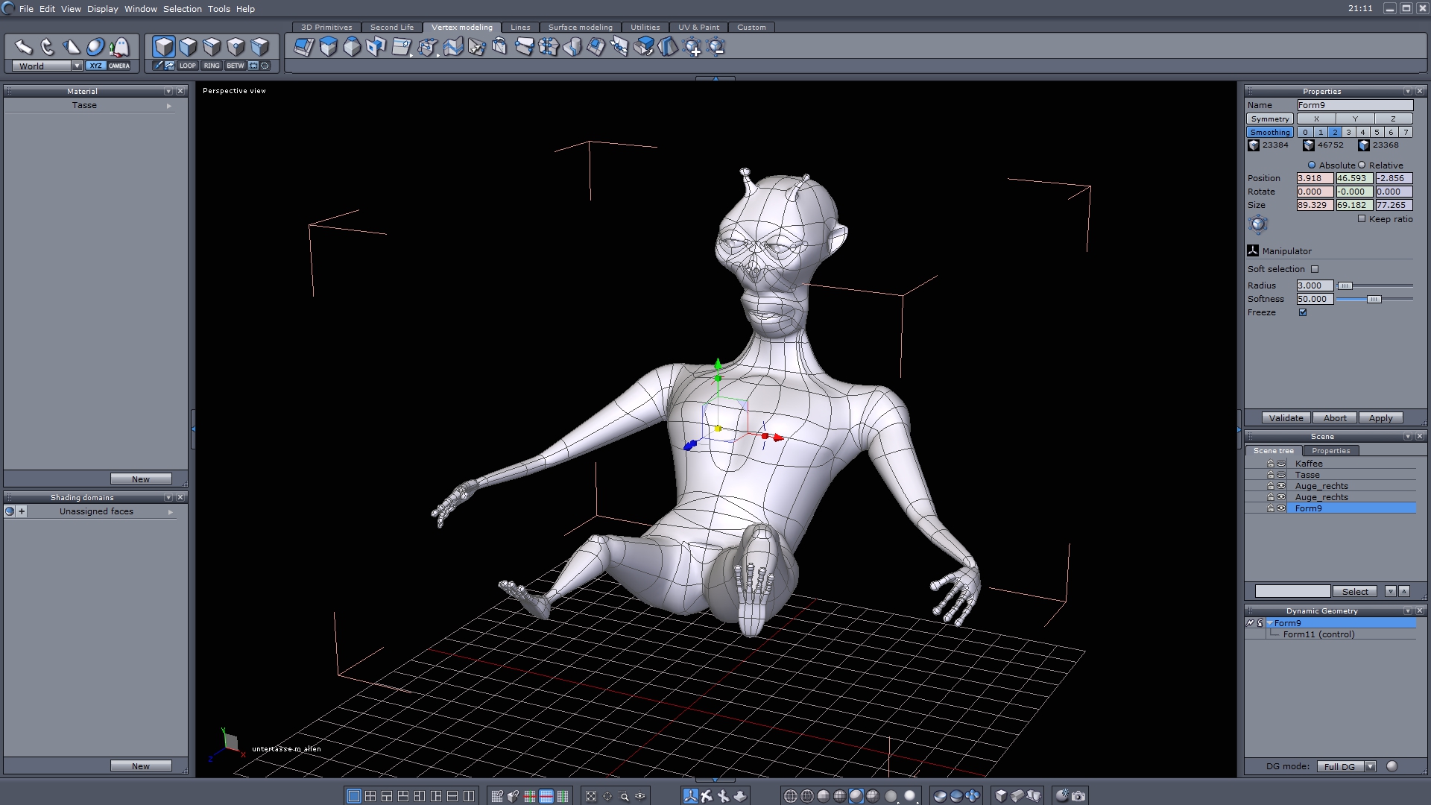The height and width of the screenshot is (805, 1431).
Task: Select the move/translate arrow tool
Action: [x=23, y=47]
